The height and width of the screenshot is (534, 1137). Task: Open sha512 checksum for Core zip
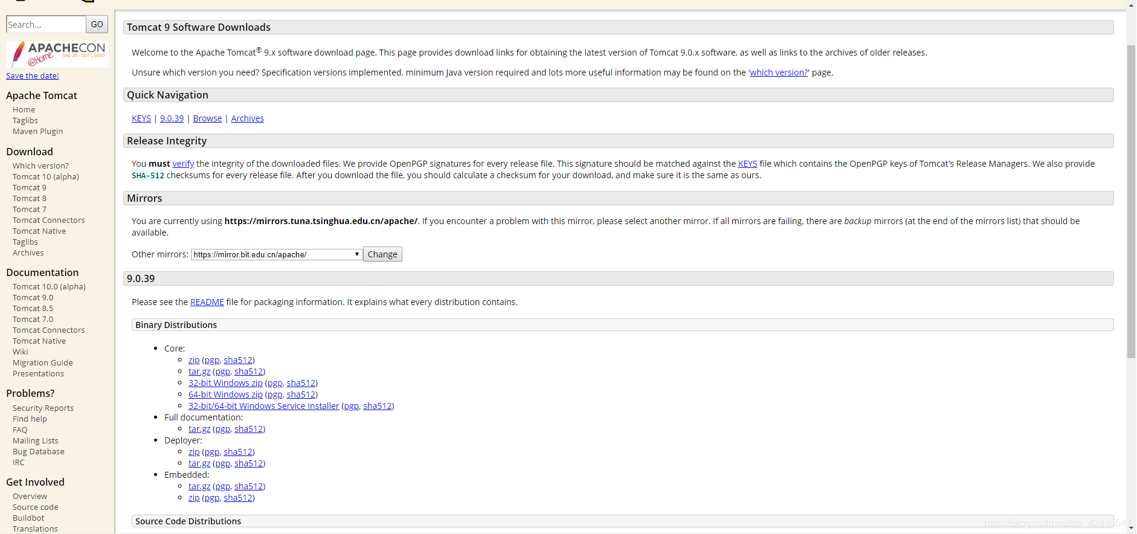coord(238,360)
